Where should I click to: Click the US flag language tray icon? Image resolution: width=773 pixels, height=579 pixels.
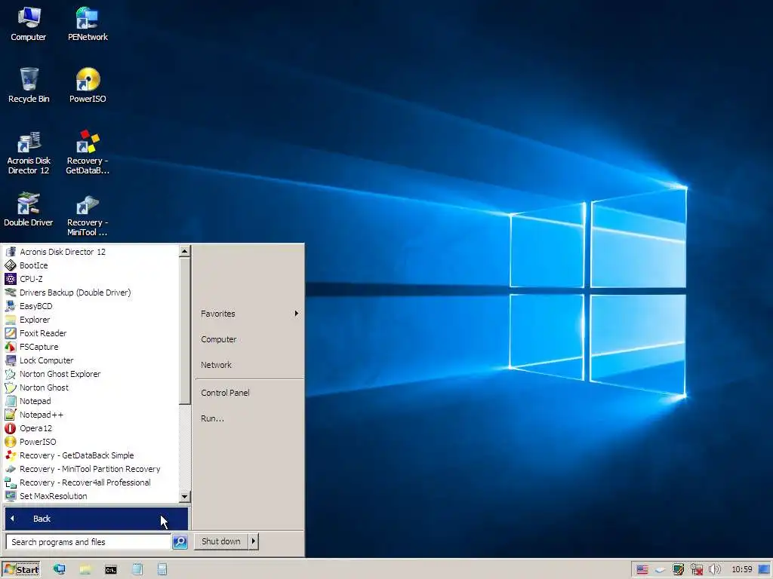(x=642, y=570)
